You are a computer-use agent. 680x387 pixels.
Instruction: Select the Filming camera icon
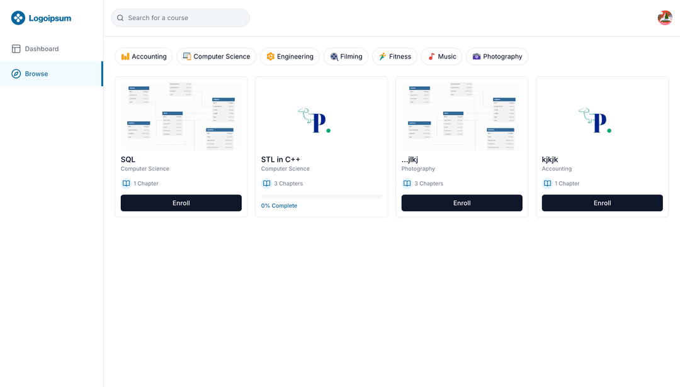point(332,56)
